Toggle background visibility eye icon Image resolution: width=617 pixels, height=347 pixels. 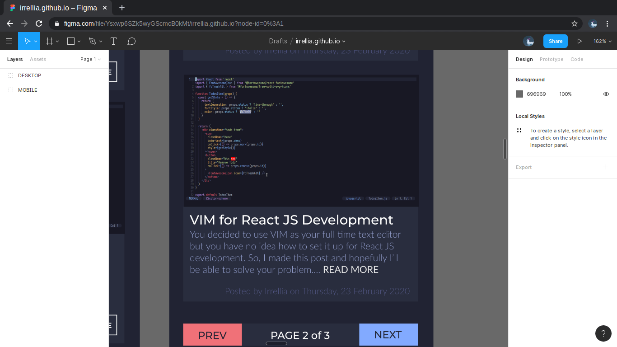606,94
